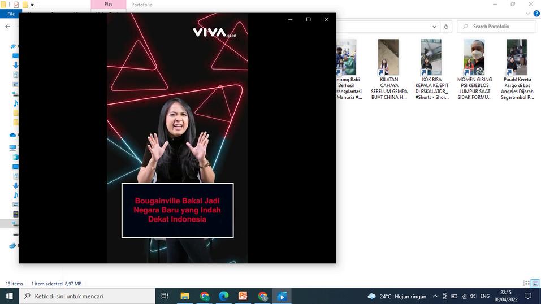The width and height of the screenshot is (541, 304).
Task: Open the second Chrome icon right of PowerPoint
Action: coord(262,296)
